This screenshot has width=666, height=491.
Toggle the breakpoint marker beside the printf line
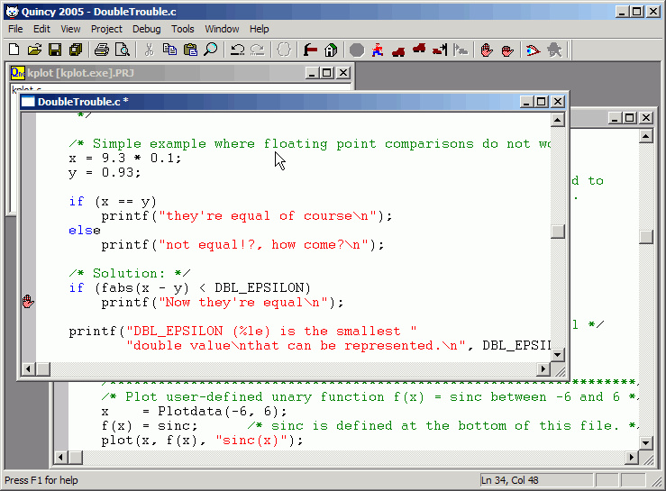pyautogui.click(x=28, y=302)
